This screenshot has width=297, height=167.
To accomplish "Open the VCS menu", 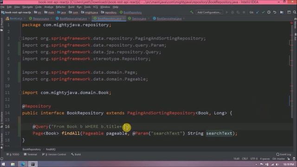I will 95,7.
